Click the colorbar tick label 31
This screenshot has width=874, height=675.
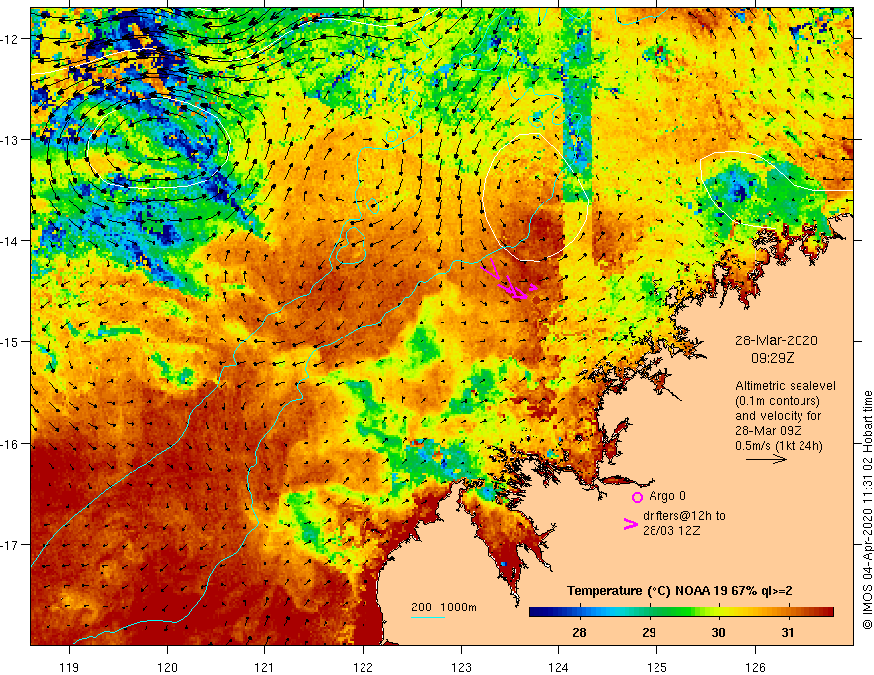787,632
